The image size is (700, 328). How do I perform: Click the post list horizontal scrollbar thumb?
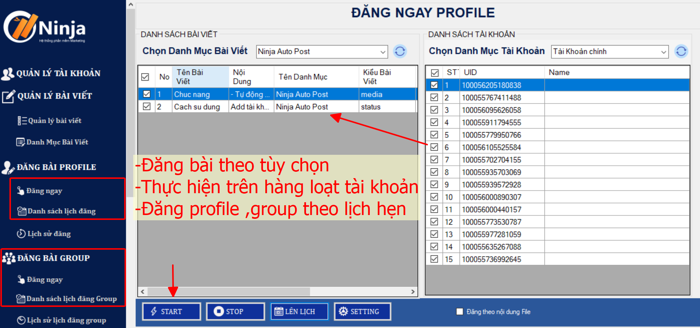coord(229,292)
